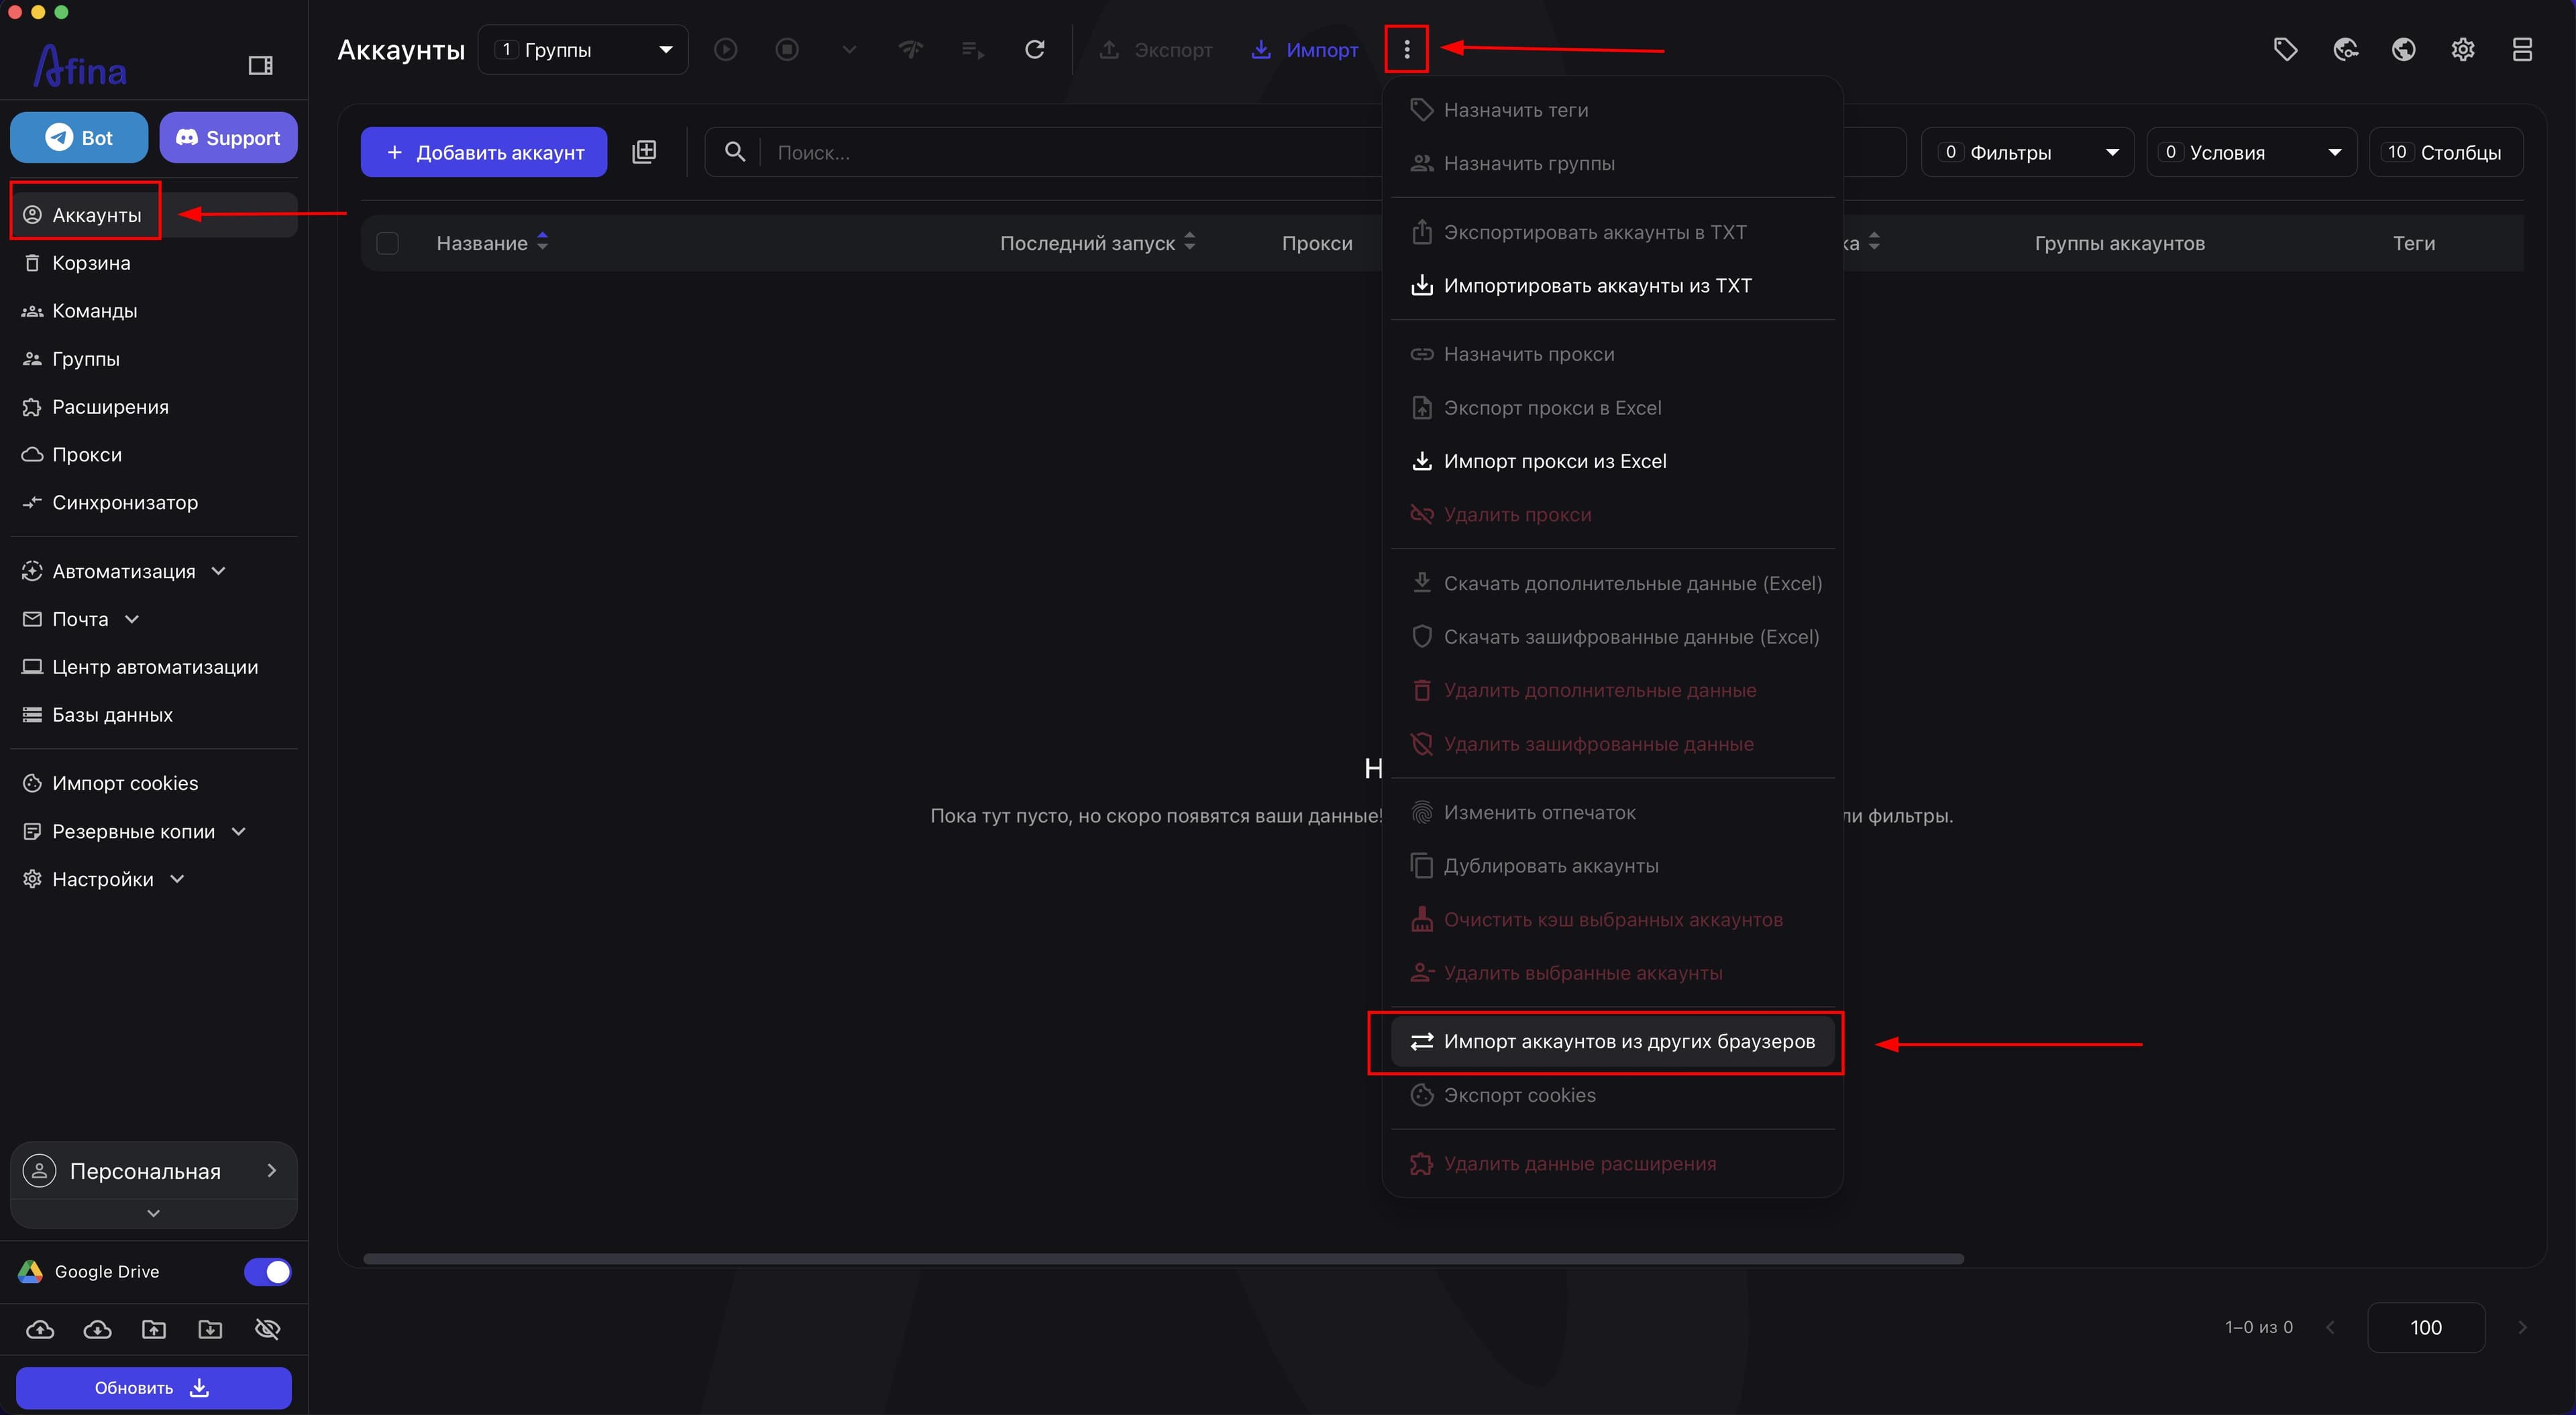Open the Discord Support button

(228, 137)
